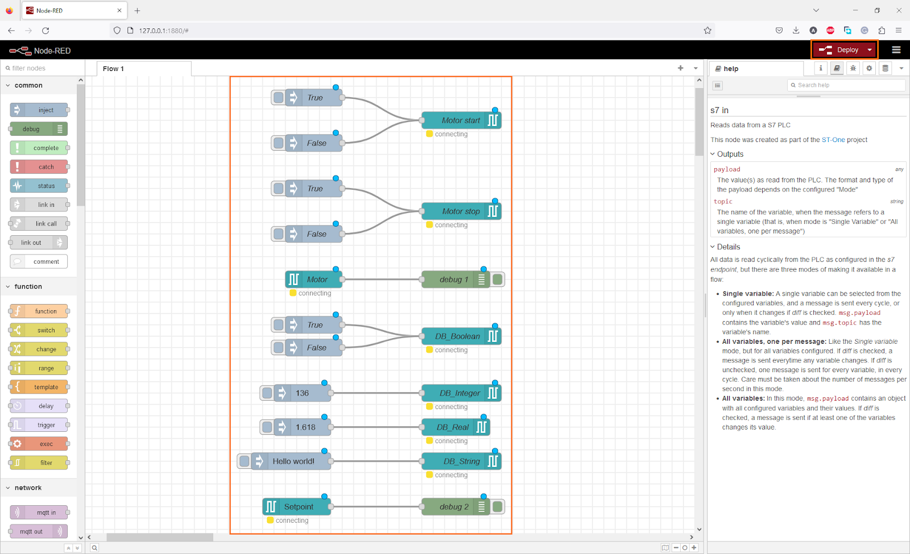Select the inject palette node
The image size is (910, 554).
39,110
